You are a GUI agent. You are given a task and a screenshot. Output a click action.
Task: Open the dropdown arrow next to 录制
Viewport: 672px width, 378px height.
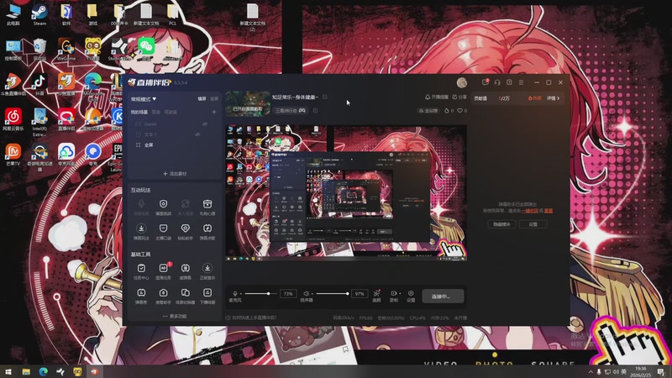click(400, 293)
